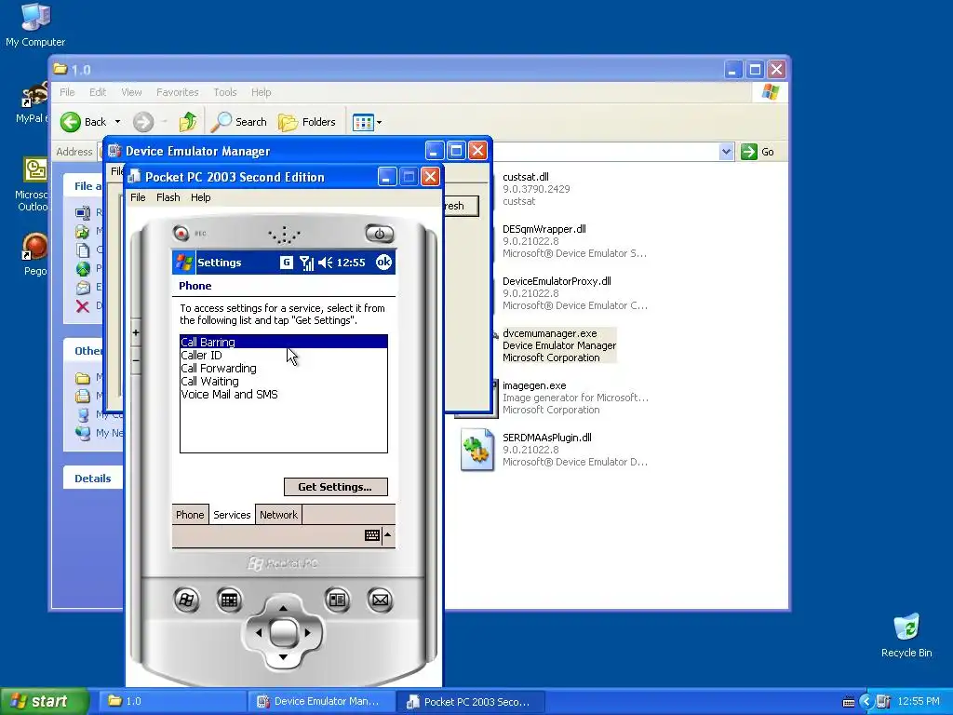Click the Go button in Explorer
Image resolution: width=953 pixels, height=715 pixels.
[x=758, y=152]
